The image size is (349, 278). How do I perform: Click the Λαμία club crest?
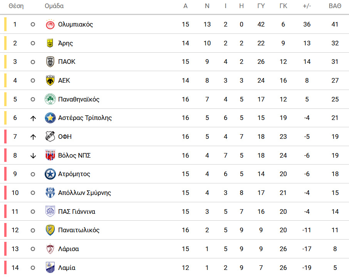pos(50,267)
